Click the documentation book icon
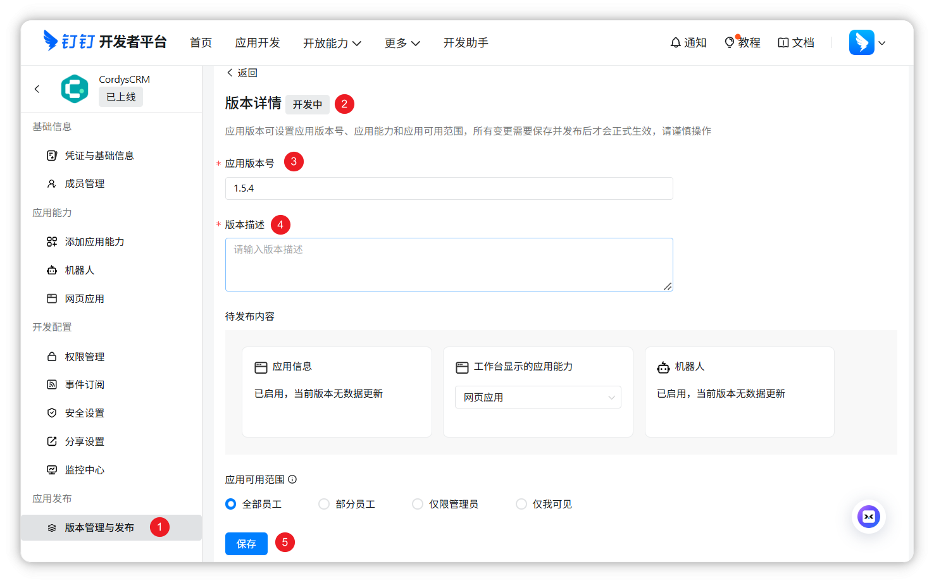The width and height of the screenshot is (934, 583). 783,42
